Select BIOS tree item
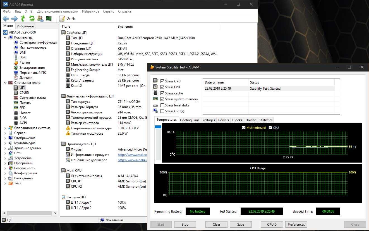The image size is (369, 231). coord(23,118)
